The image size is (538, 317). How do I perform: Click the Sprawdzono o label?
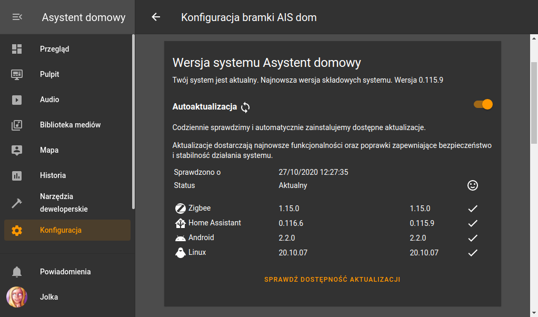point(197,172)
